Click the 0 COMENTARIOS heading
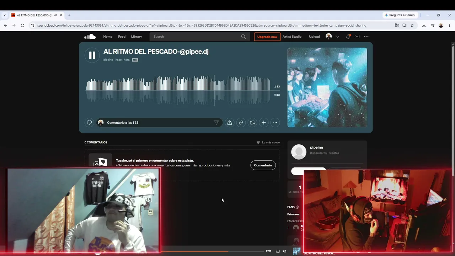Image resolution: width=455 pixels, height=256 pixels. (x=96, y=143)
